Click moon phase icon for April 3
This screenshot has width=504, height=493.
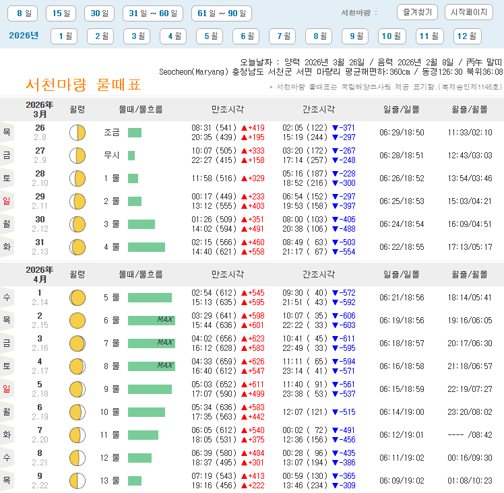[77, 343]
